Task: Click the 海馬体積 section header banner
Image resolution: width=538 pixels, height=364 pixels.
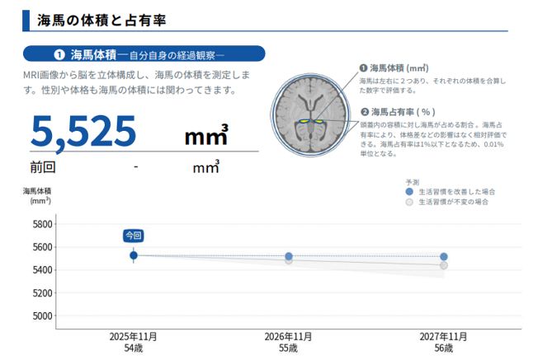Action: point(144,55)
